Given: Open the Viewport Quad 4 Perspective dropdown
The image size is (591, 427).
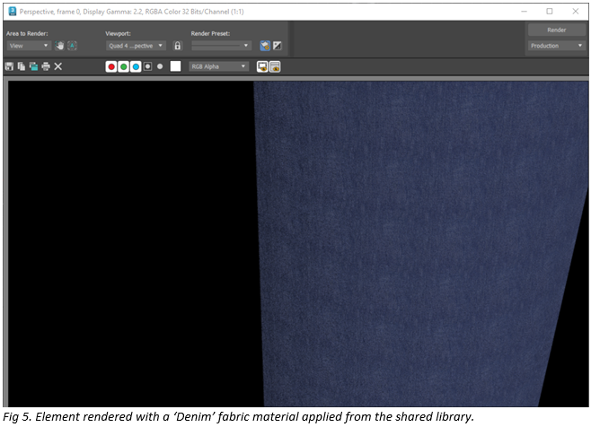Looking at the screenshot, I should (136, 46).
